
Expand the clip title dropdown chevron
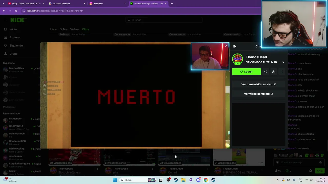pos(283,62)
